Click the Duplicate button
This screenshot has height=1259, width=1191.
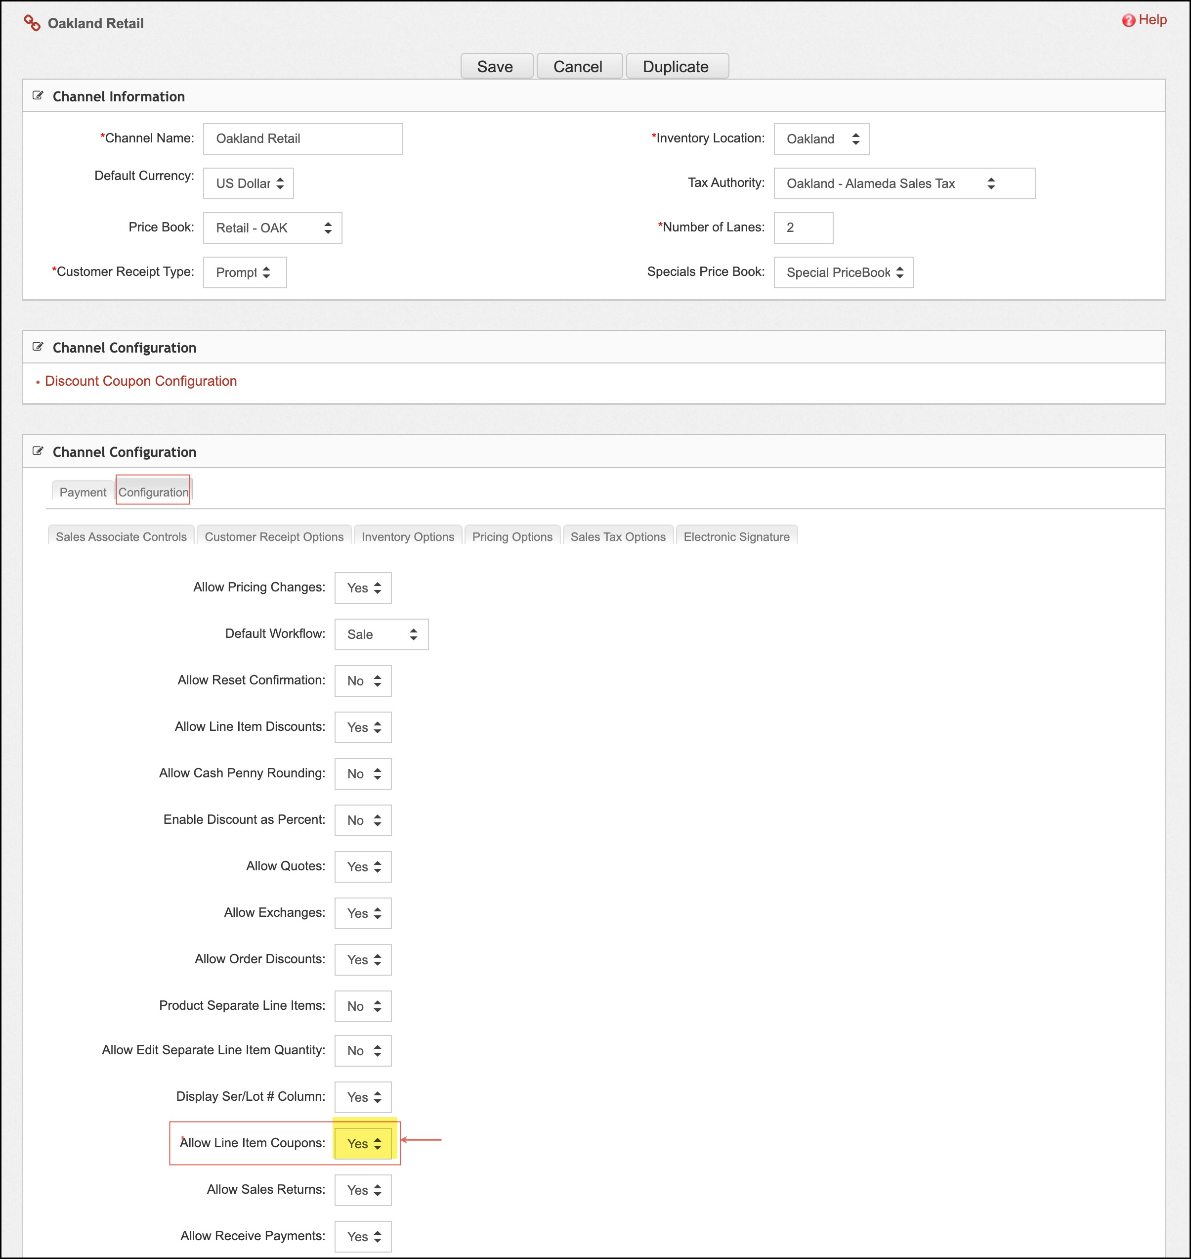pyautogui.click(x=676, y=67)
